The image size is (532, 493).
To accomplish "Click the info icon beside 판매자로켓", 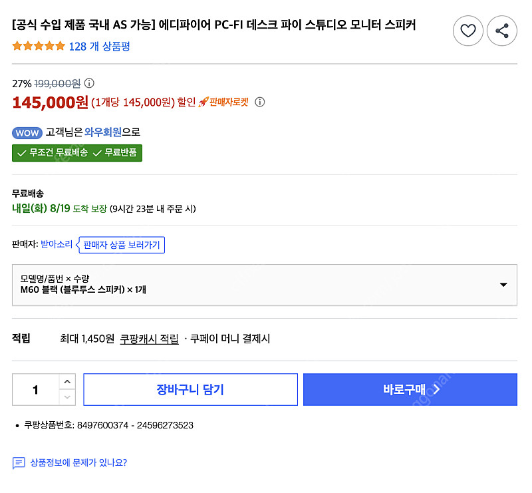I will pyautogui.click(x=259, y=103).
